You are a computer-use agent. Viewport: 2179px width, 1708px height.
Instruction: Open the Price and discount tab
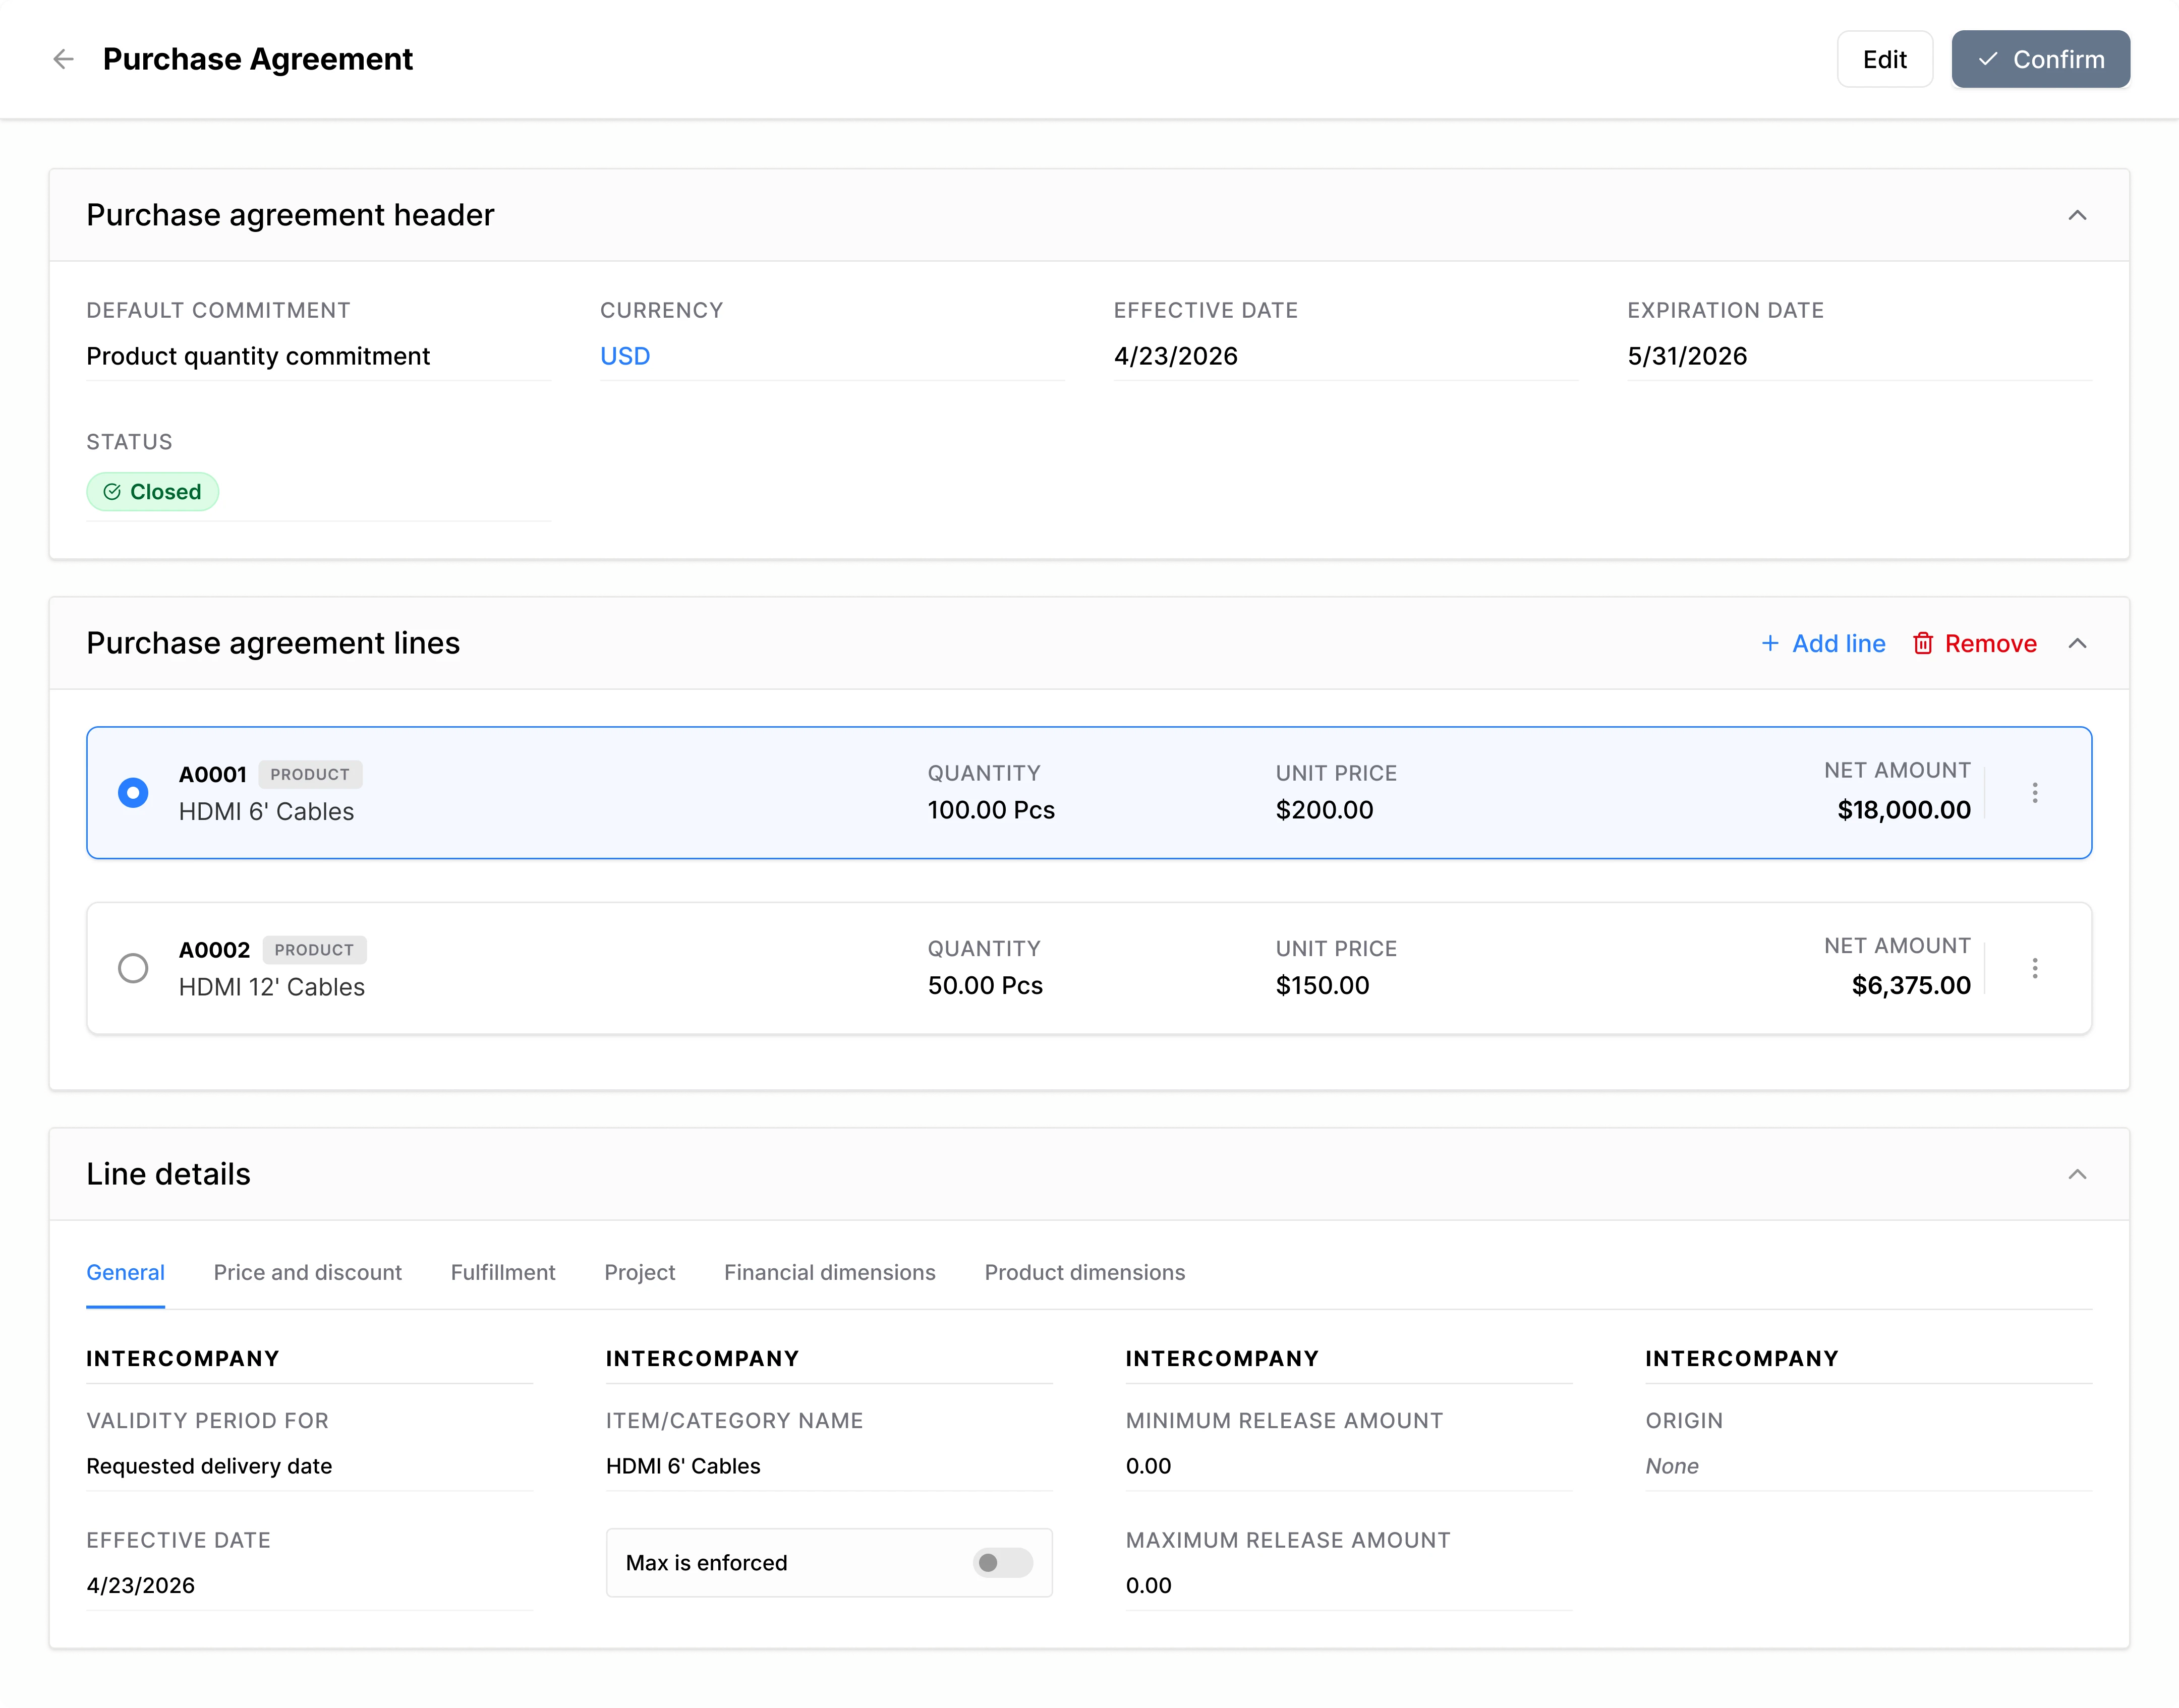pos(307,1272)
